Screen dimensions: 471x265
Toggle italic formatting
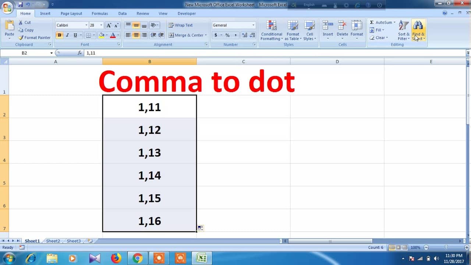point(68,35)
